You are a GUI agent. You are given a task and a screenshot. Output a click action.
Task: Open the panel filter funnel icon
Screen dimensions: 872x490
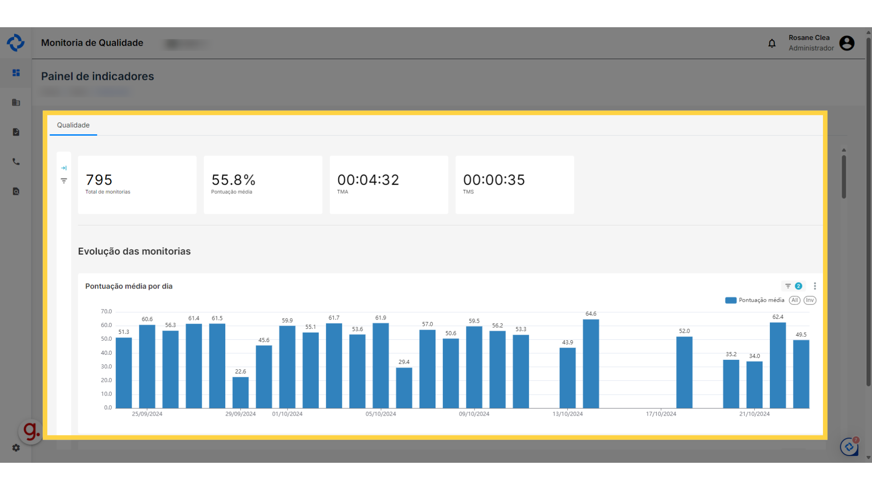pyautogui.click(x=64, y=181)
